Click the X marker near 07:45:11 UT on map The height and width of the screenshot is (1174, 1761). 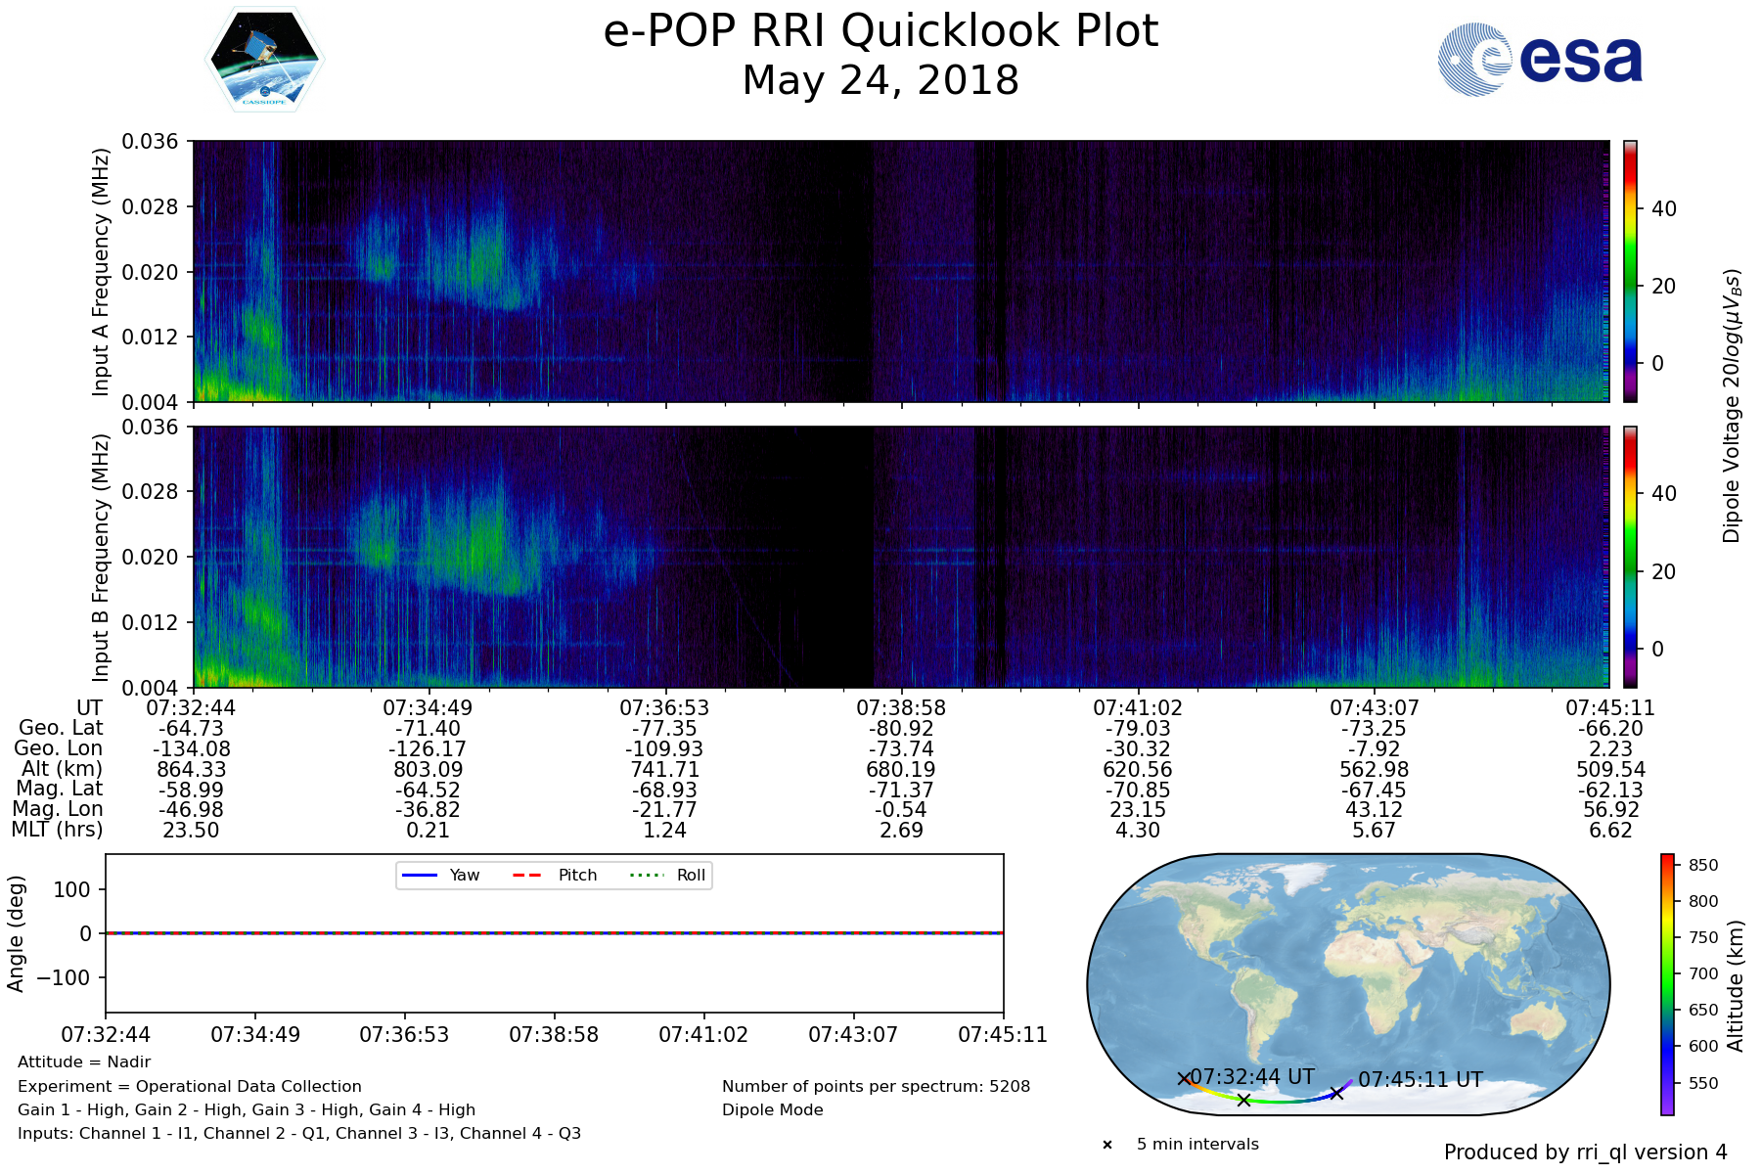1336,1093
